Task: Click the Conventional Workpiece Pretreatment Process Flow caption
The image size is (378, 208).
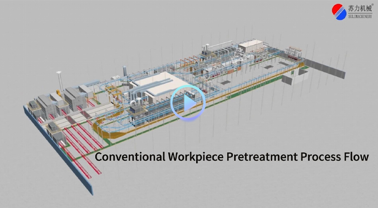Action: [232, 157]
